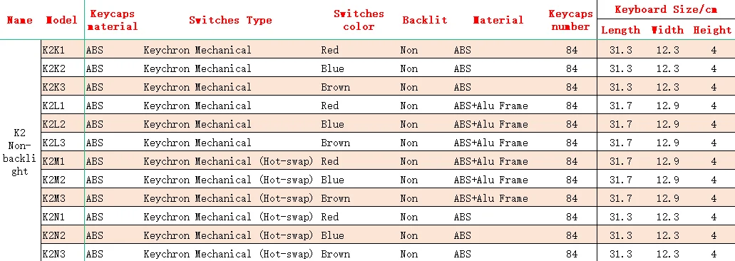735x261 pixels.
Task: Select the K2K1 model cell
Action: (x=63, y=50)
